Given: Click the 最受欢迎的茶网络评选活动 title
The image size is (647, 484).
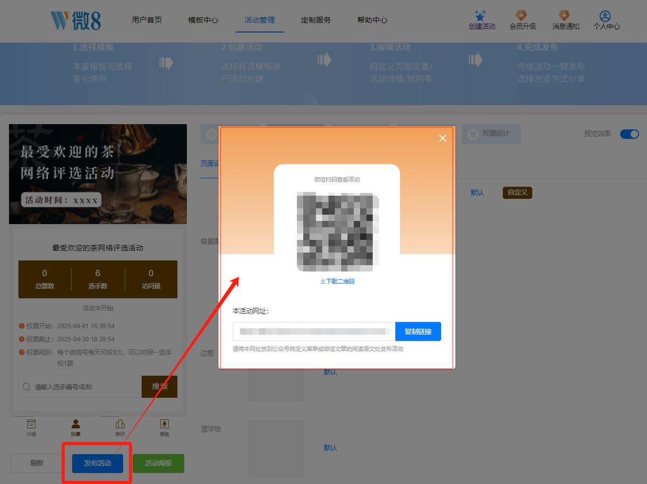Looking at the screenshot, I should (x=98, y=248).
